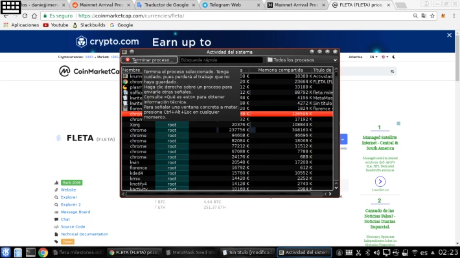The height and width of the screenshot is (258, 460).
Task: Click the scroll right arrow of the process list
Action: click(330, 194)
